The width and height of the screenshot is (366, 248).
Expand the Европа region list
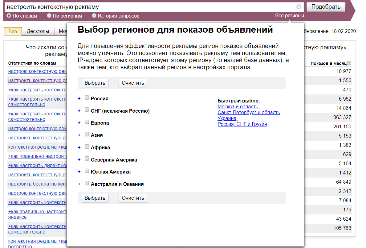[x=79, y=123]
